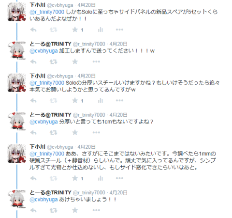The height and width of the screenshot is (218, 232).
Task: Retweet the last tweet あけちゃいましょう
Action: (53, 210)
